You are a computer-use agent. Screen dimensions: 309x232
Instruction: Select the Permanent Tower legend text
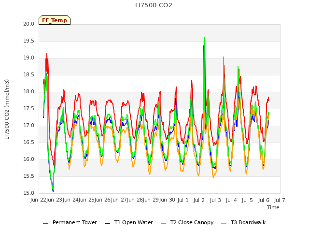tap(75, 222)
